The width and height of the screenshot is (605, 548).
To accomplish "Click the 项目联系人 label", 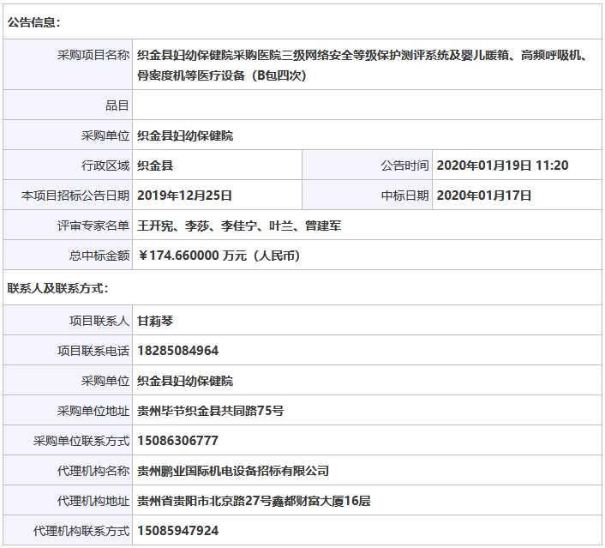I will tap(99, 321).
